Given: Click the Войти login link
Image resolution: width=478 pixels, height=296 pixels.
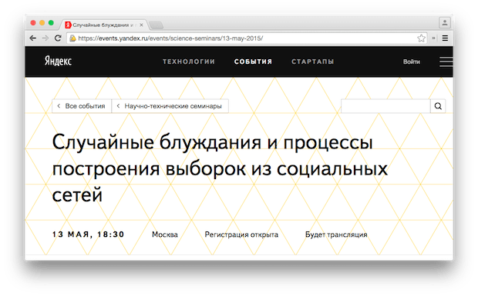Looking at the screenshot, I should pos(412,62).
